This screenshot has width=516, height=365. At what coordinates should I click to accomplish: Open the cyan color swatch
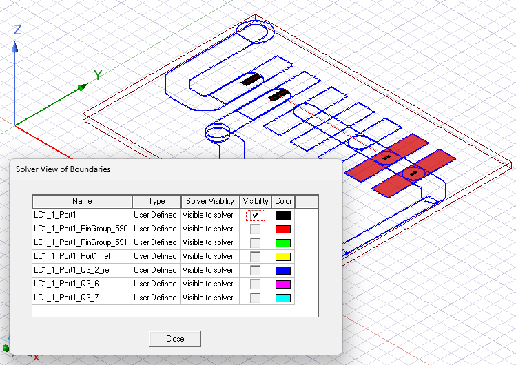[283, 298]
